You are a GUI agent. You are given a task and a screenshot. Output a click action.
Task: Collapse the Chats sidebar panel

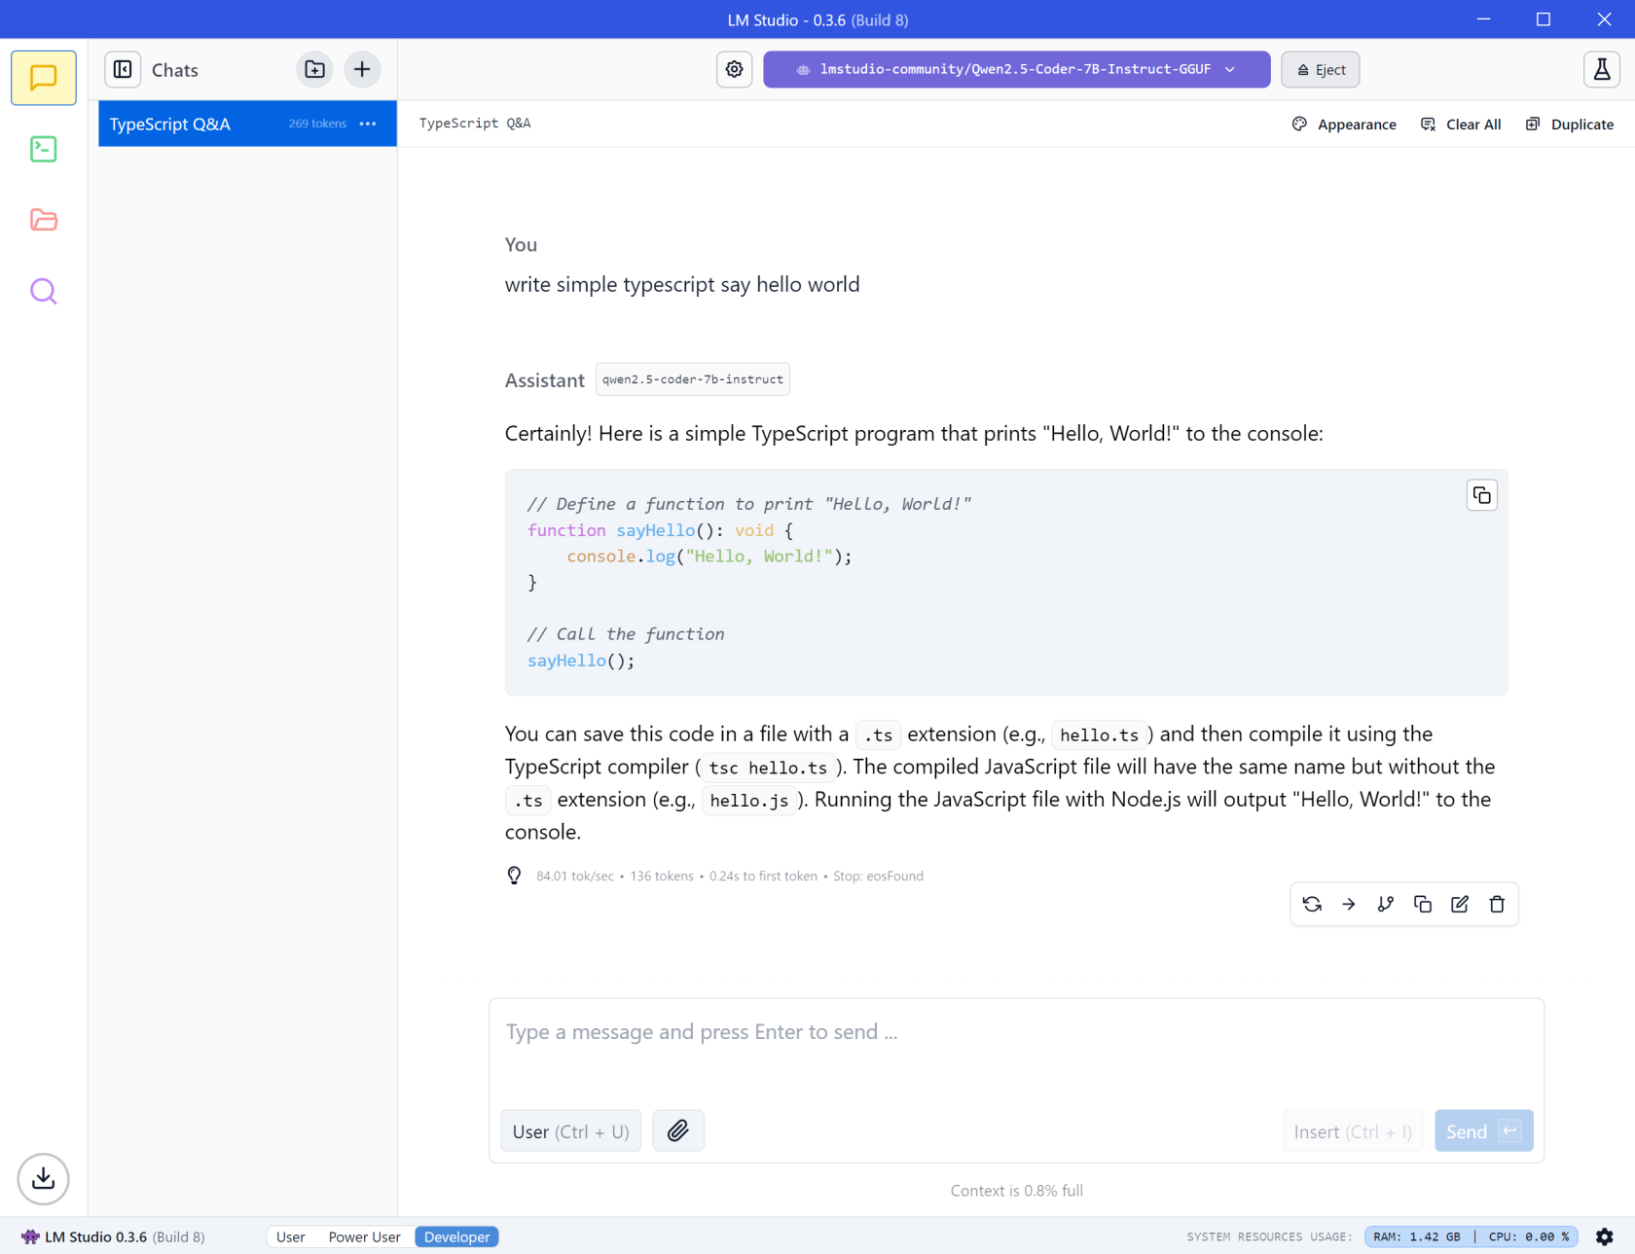coord(123,69)
